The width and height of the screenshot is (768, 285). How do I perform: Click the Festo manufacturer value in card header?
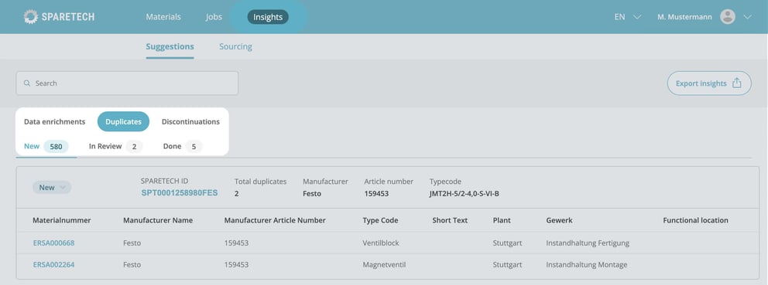click(x=312, y=194)
